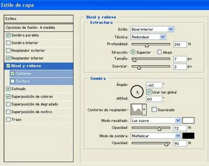The image size is (209, 166).
Task: Click the Altitud field showing 60
Action: pyautogui.click(x=154, y=99)
